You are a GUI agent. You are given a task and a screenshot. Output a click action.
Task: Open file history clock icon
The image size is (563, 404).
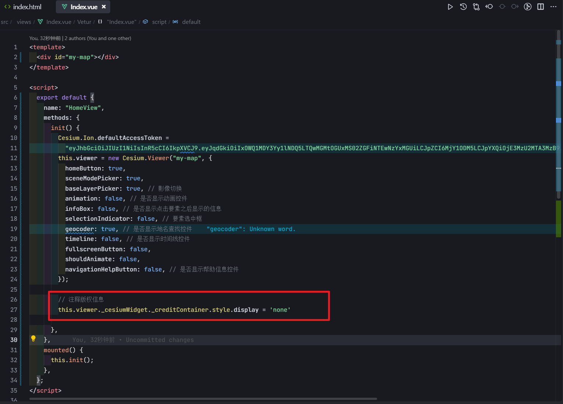[x=463, y=7]
